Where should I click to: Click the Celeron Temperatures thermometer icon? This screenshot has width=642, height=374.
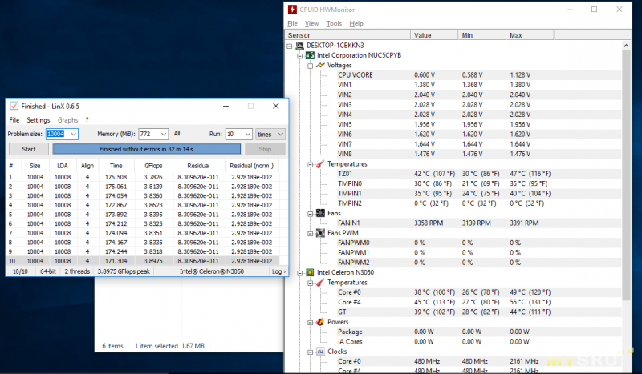click(320, 283)
